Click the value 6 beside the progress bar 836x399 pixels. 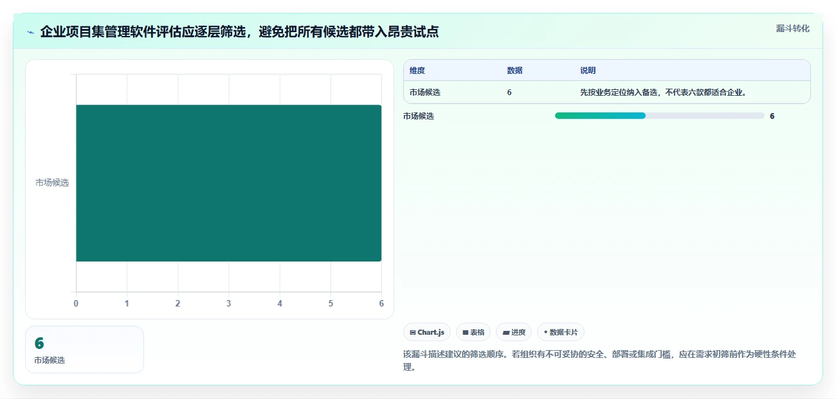coord(772,116)
